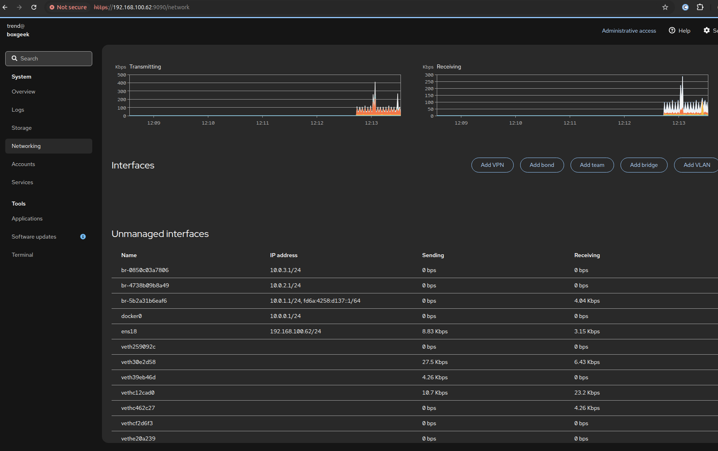Click the trend@ boxgeek host label
Image resolution: width=718 pixels, height=451 pixels.
coord(18,30)
